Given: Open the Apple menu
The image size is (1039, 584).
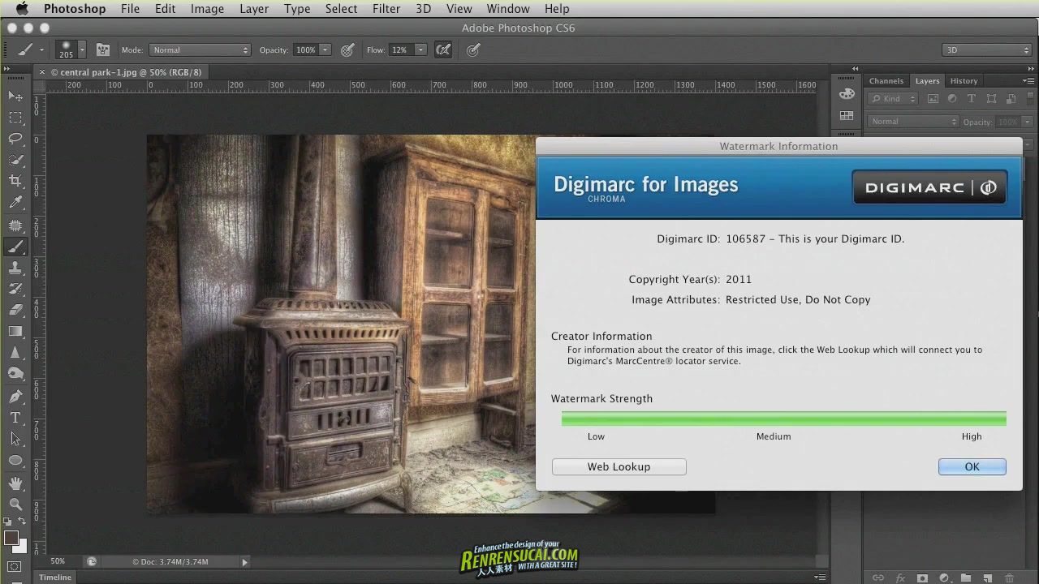Looking at the screenshot, I should (x=22, y=9).
